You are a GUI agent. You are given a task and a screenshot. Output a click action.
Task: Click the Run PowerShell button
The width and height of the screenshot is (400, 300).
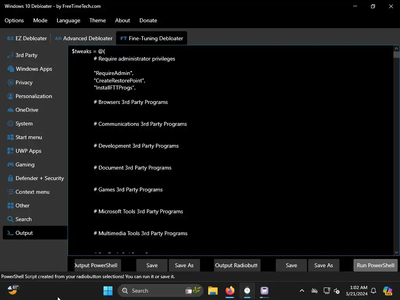point(375,265)
